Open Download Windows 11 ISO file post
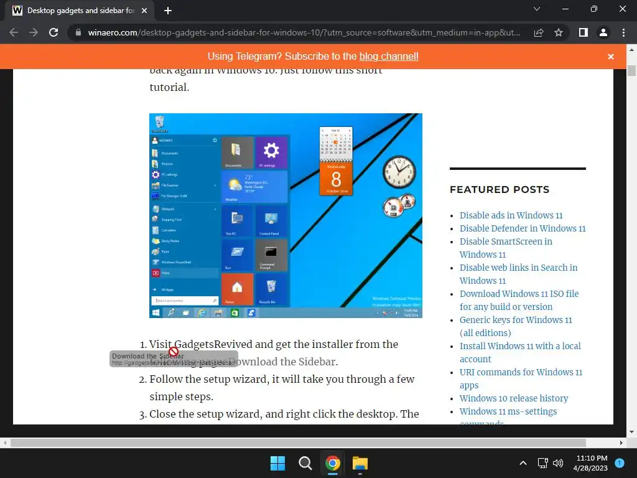637x478 pixels. click(x=519, y=300)
